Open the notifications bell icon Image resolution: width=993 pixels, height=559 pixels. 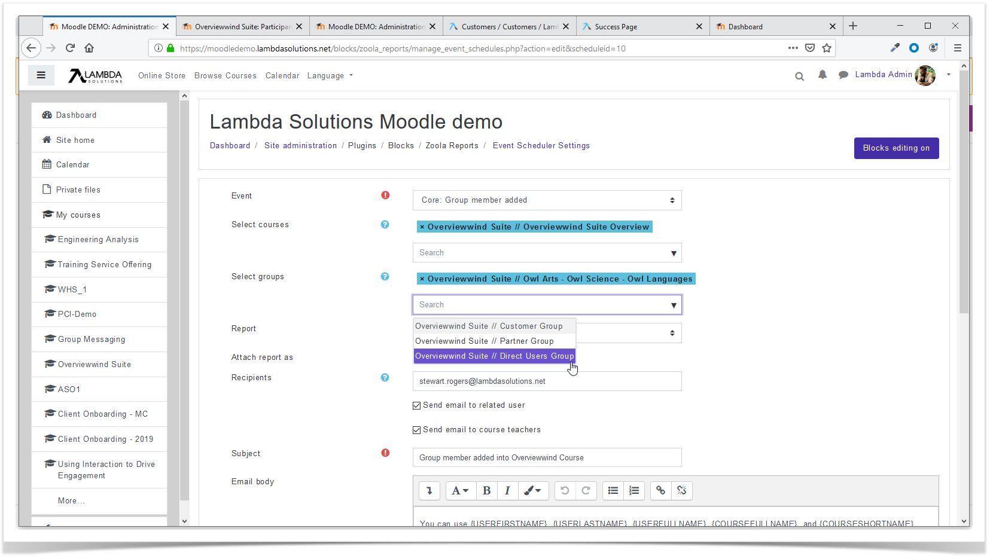[823, 75]
